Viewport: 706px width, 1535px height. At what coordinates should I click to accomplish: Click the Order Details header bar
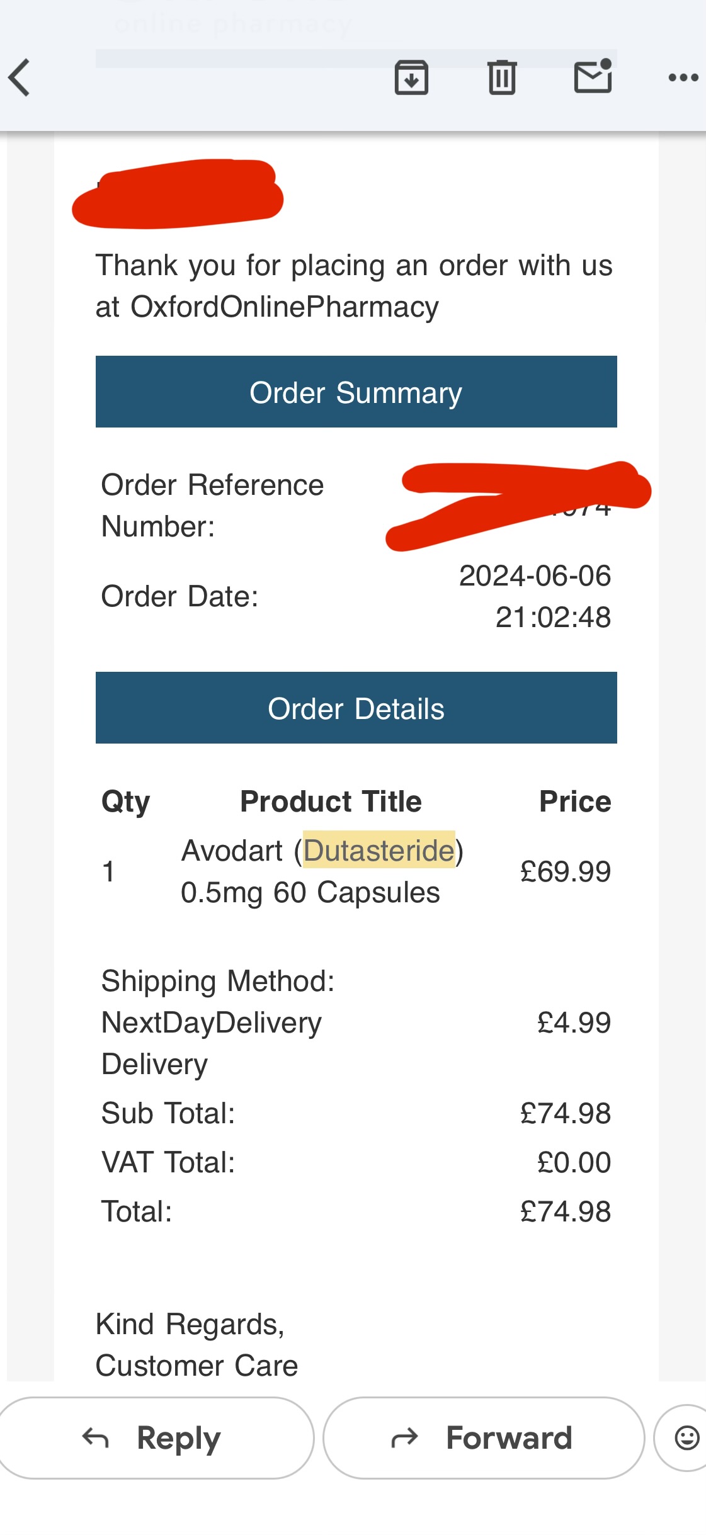pyautogui.click(x=356, y=708)
